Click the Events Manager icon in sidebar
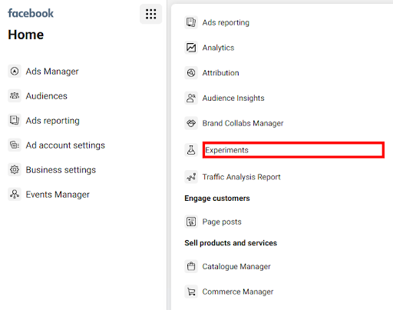 point(15,194)
